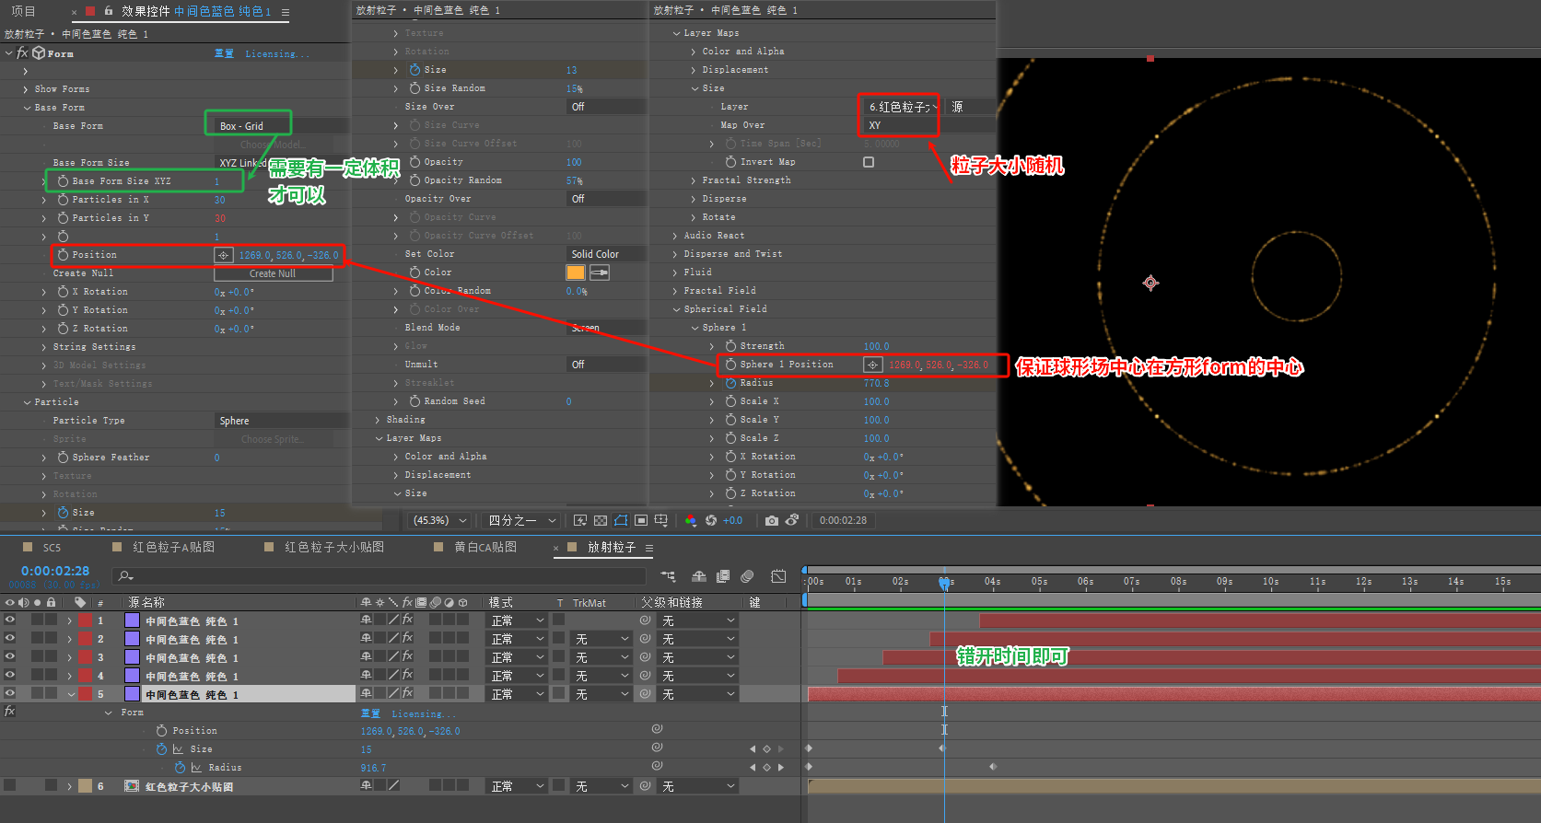Enable motion blur icon in timeline
This screenshot has height=823, width=1541.
tap(747, 576)
